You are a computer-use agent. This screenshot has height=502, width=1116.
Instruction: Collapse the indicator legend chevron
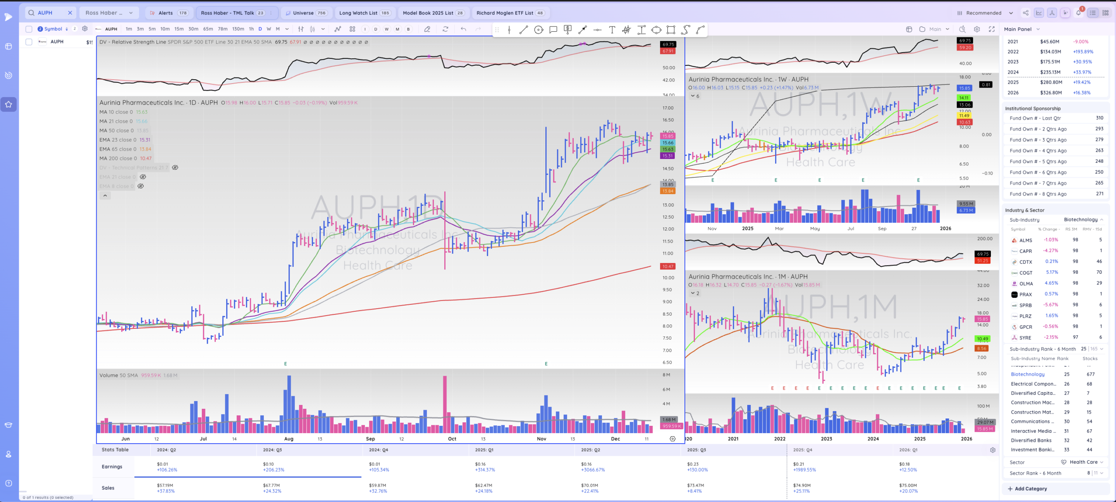pyautogui.click(x=105, y=196)
